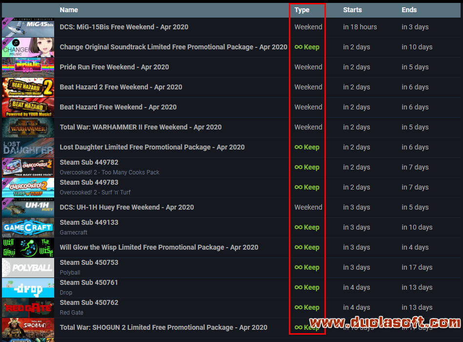The width and height of the screenshot is (463, 342).
Task: Open the Polyball thumbnail image
Action: point(28,268)
